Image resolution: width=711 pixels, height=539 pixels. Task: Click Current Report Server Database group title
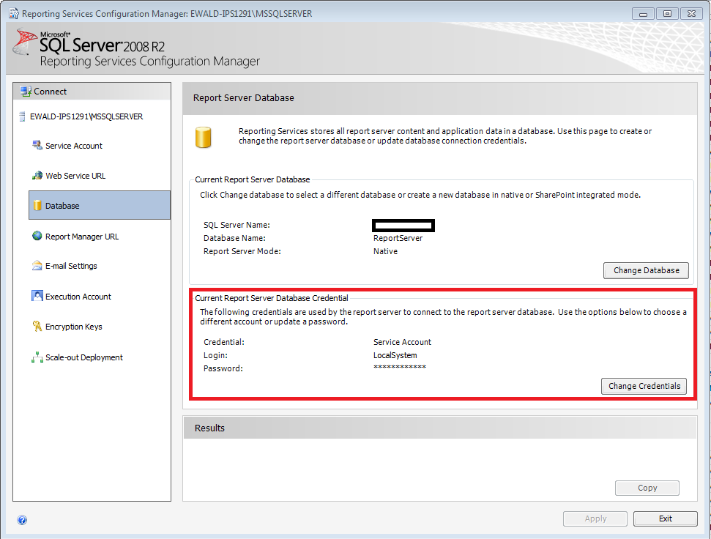pyautogui.click(x=252, y=179)
